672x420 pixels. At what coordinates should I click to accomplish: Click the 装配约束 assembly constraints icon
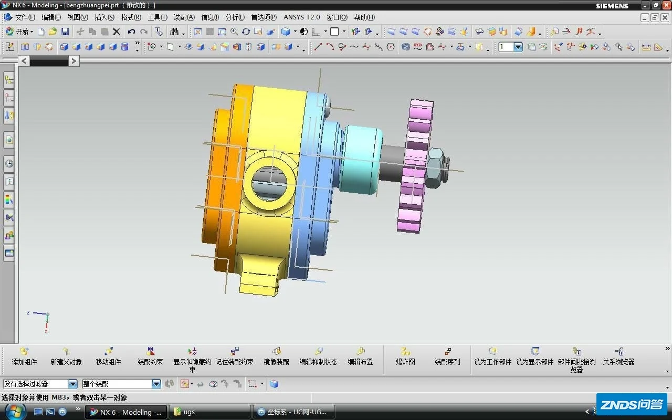[x=150, y=355]
